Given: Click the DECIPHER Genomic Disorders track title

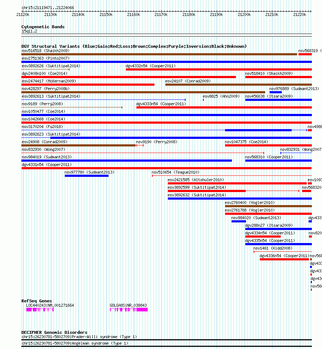Looking at the screenshot, I should pyautogui.click(x=54, y=332).
